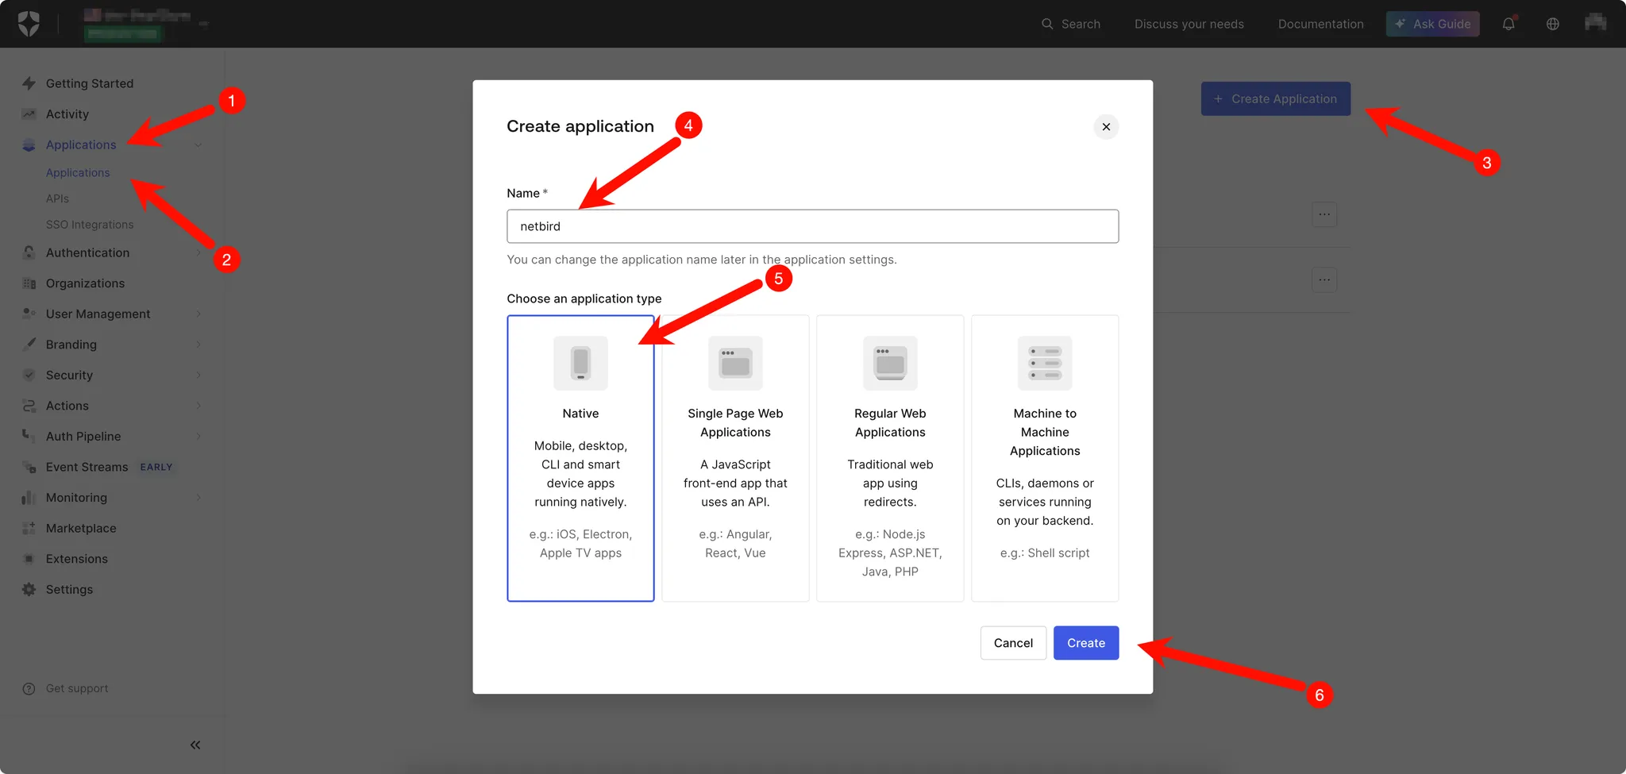Open the Marketplace menu item
This screenshot has height=774, width=1626.
[x=81, y=528]
